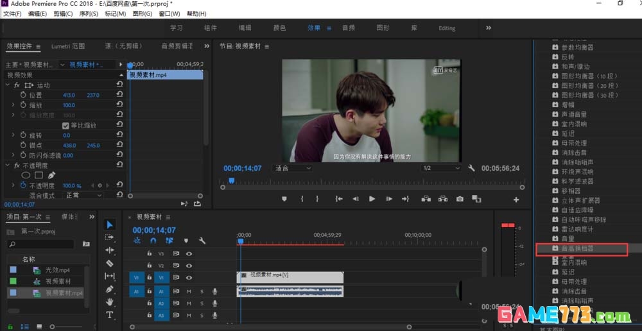Toggle 等比缩放 uniform scale checkbox
This screenshot has width=642, height=331.
(x=65, y=125)
